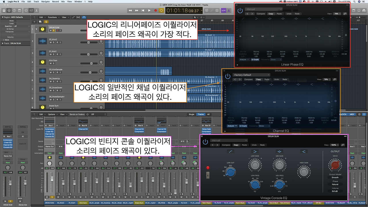Open the Mix menu
This screenshot has width=368, height=207.
click(63, 1)
